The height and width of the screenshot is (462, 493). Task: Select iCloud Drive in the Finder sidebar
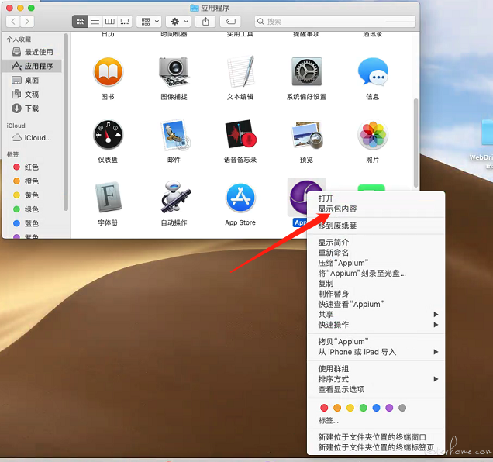tap(33, 138)
